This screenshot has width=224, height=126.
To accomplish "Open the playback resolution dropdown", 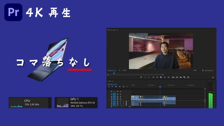I will click(197, 70).
